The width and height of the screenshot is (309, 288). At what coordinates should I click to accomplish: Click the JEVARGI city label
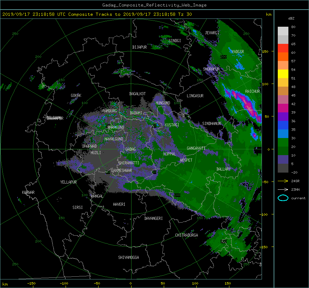coord(212,33)
